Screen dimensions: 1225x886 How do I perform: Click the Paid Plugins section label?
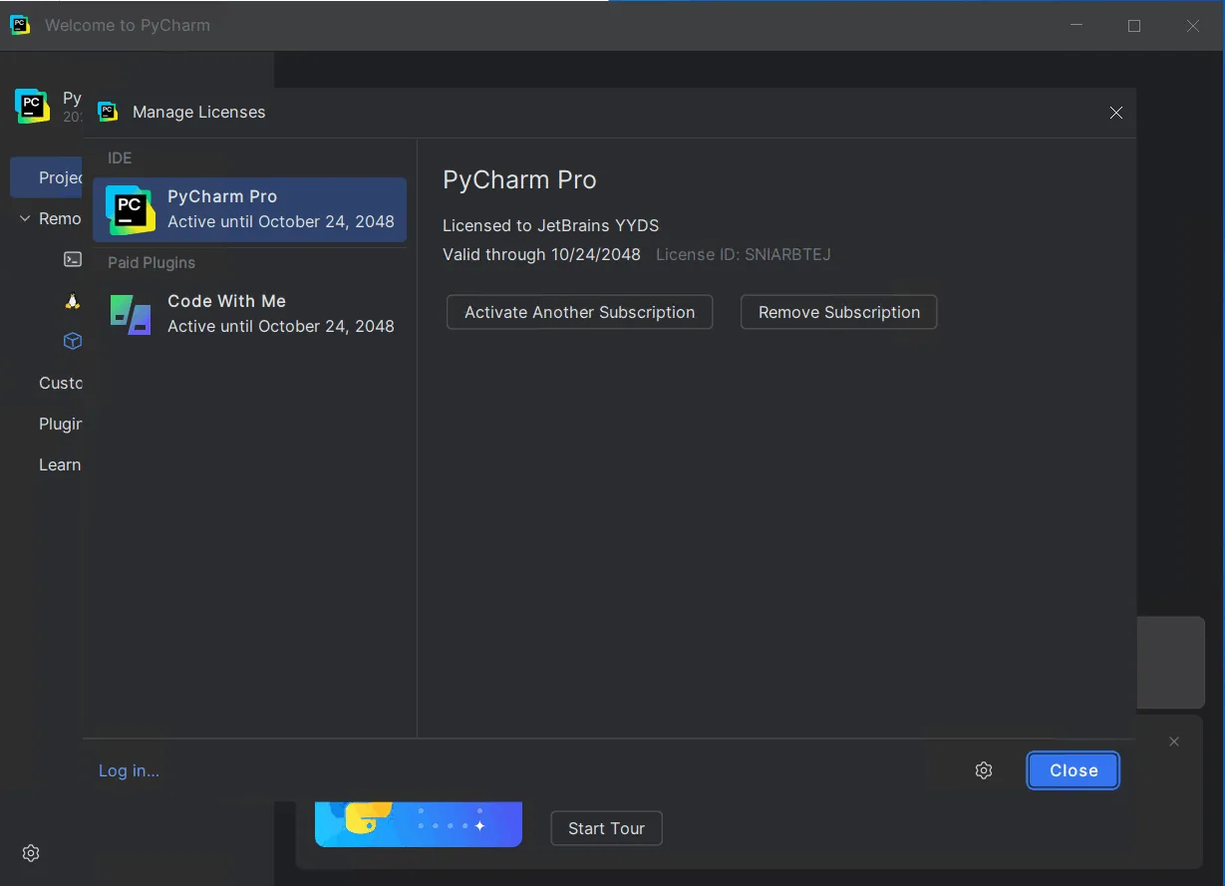152,263
